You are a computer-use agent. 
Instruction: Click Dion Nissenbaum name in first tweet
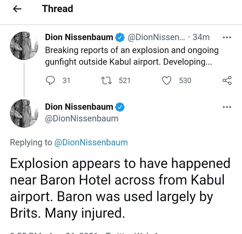click(x=79, y=38)
